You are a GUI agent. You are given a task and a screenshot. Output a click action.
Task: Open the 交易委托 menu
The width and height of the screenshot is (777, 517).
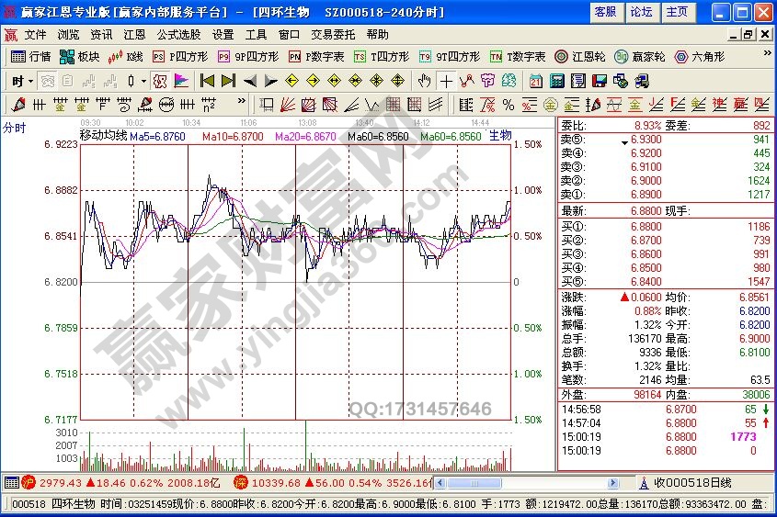coord(332,34)
